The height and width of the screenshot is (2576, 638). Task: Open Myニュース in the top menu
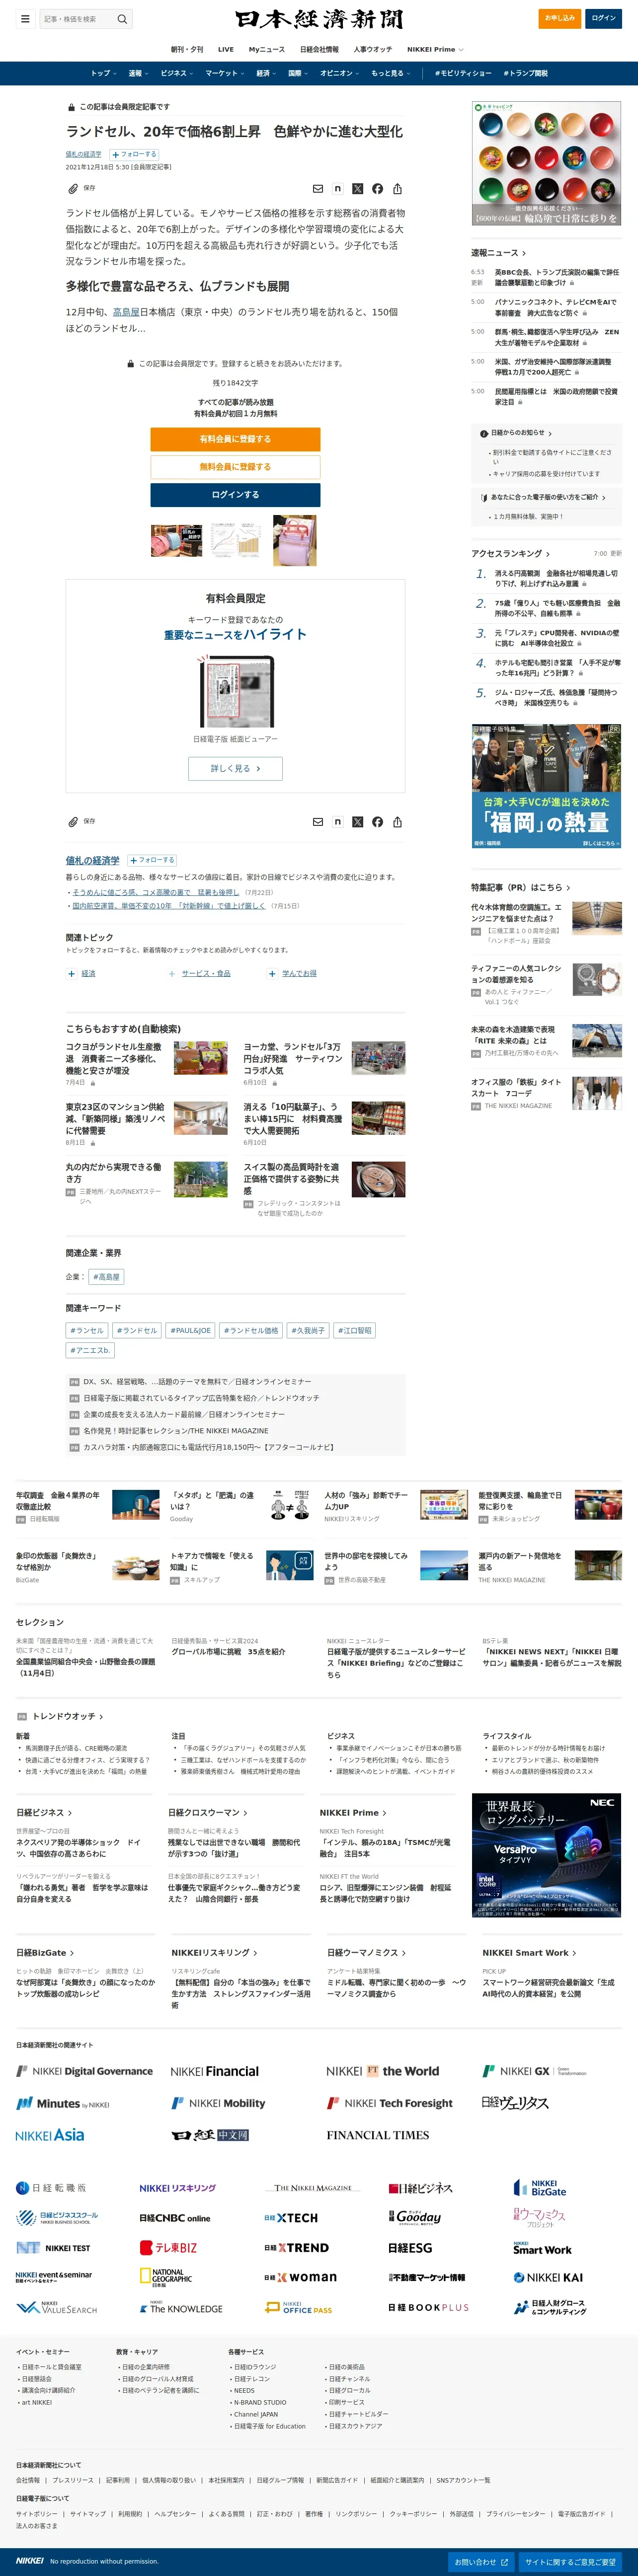coord(267,49)
